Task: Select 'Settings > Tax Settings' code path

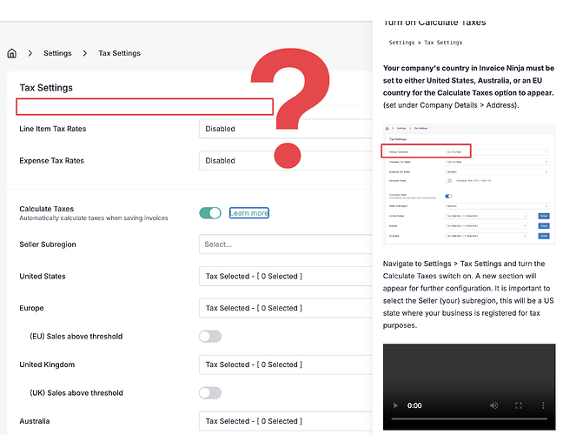Action: point(426,43)
